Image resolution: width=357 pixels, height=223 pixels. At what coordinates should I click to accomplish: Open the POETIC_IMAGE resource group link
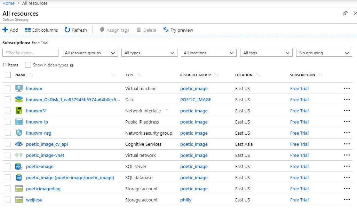(x=196, y=99)
